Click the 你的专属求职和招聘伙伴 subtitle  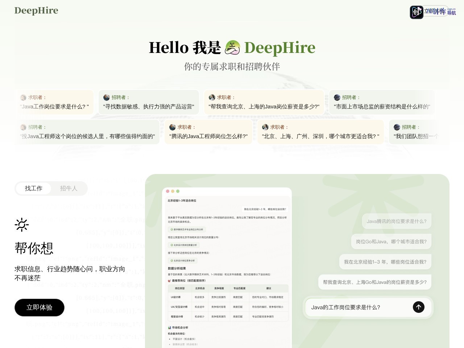(x=232, y=67)
